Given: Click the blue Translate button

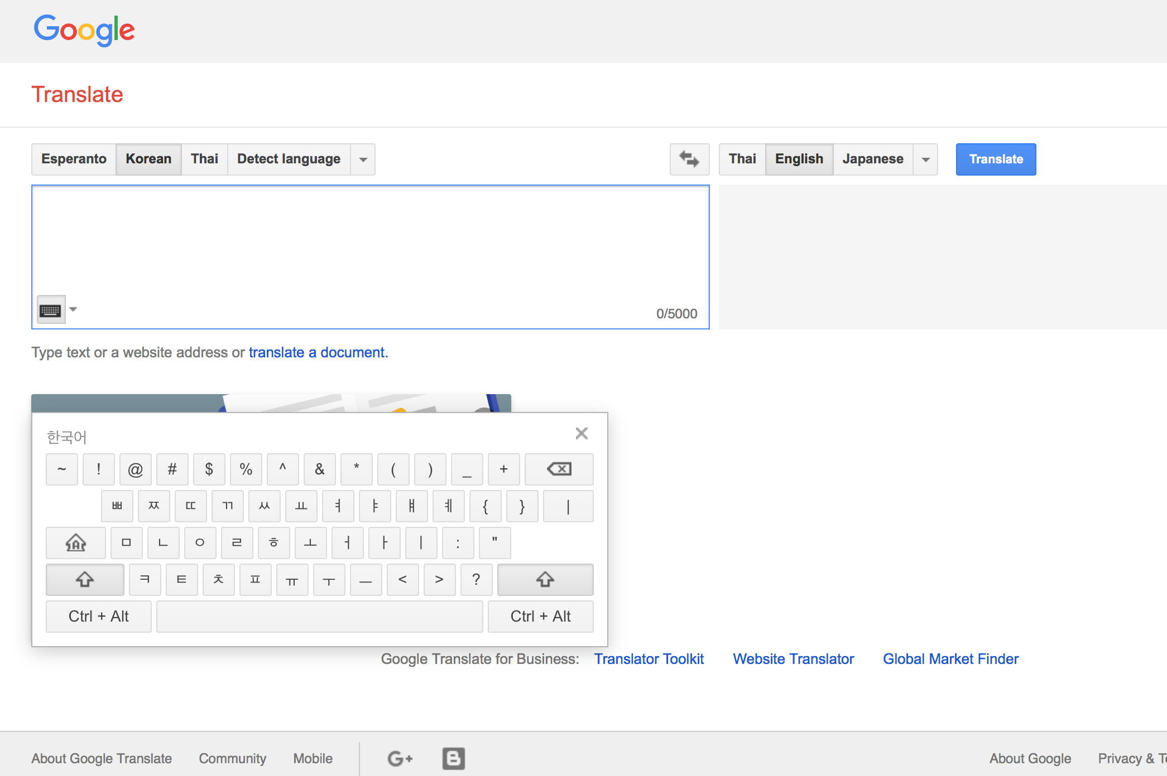Looking at the screenshot, I should click(996, 159).
